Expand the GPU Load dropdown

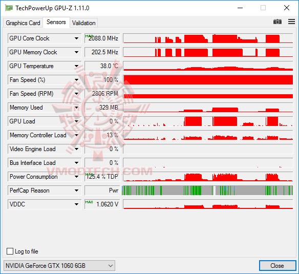(x=76, y=121)
